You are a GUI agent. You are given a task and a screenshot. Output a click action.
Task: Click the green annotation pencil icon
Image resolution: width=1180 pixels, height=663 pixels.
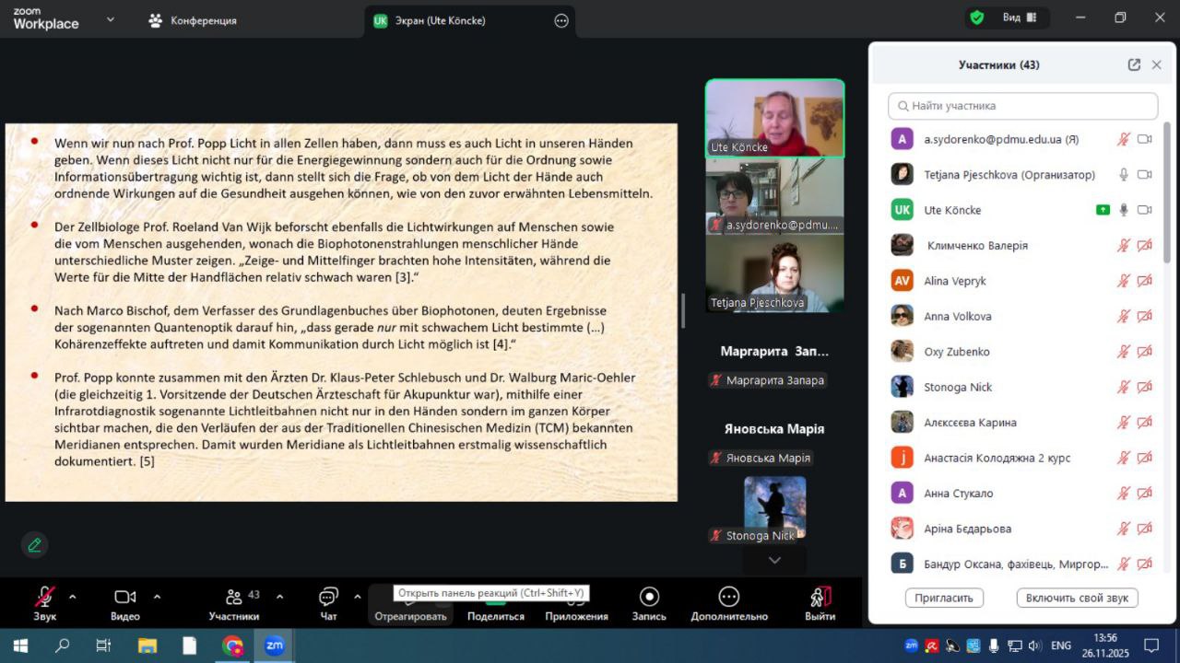(x=34, y=545)
